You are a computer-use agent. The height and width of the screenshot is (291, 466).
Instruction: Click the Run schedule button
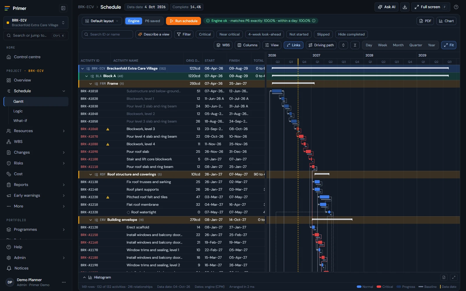(184, 21)
